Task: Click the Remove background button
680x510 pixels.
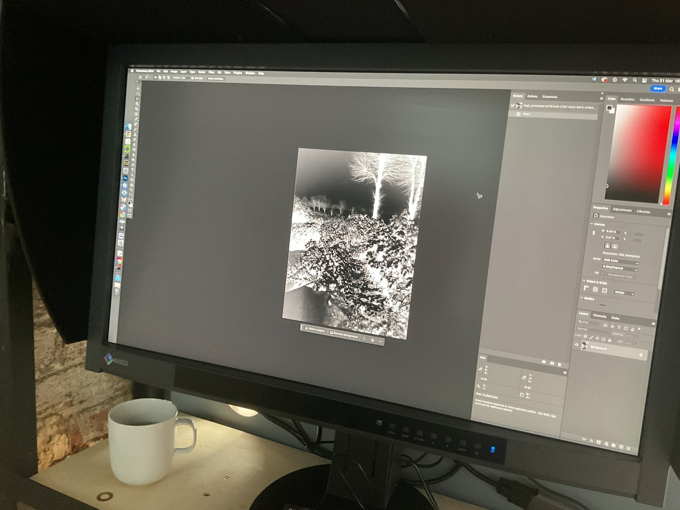Action: [344, 335]
